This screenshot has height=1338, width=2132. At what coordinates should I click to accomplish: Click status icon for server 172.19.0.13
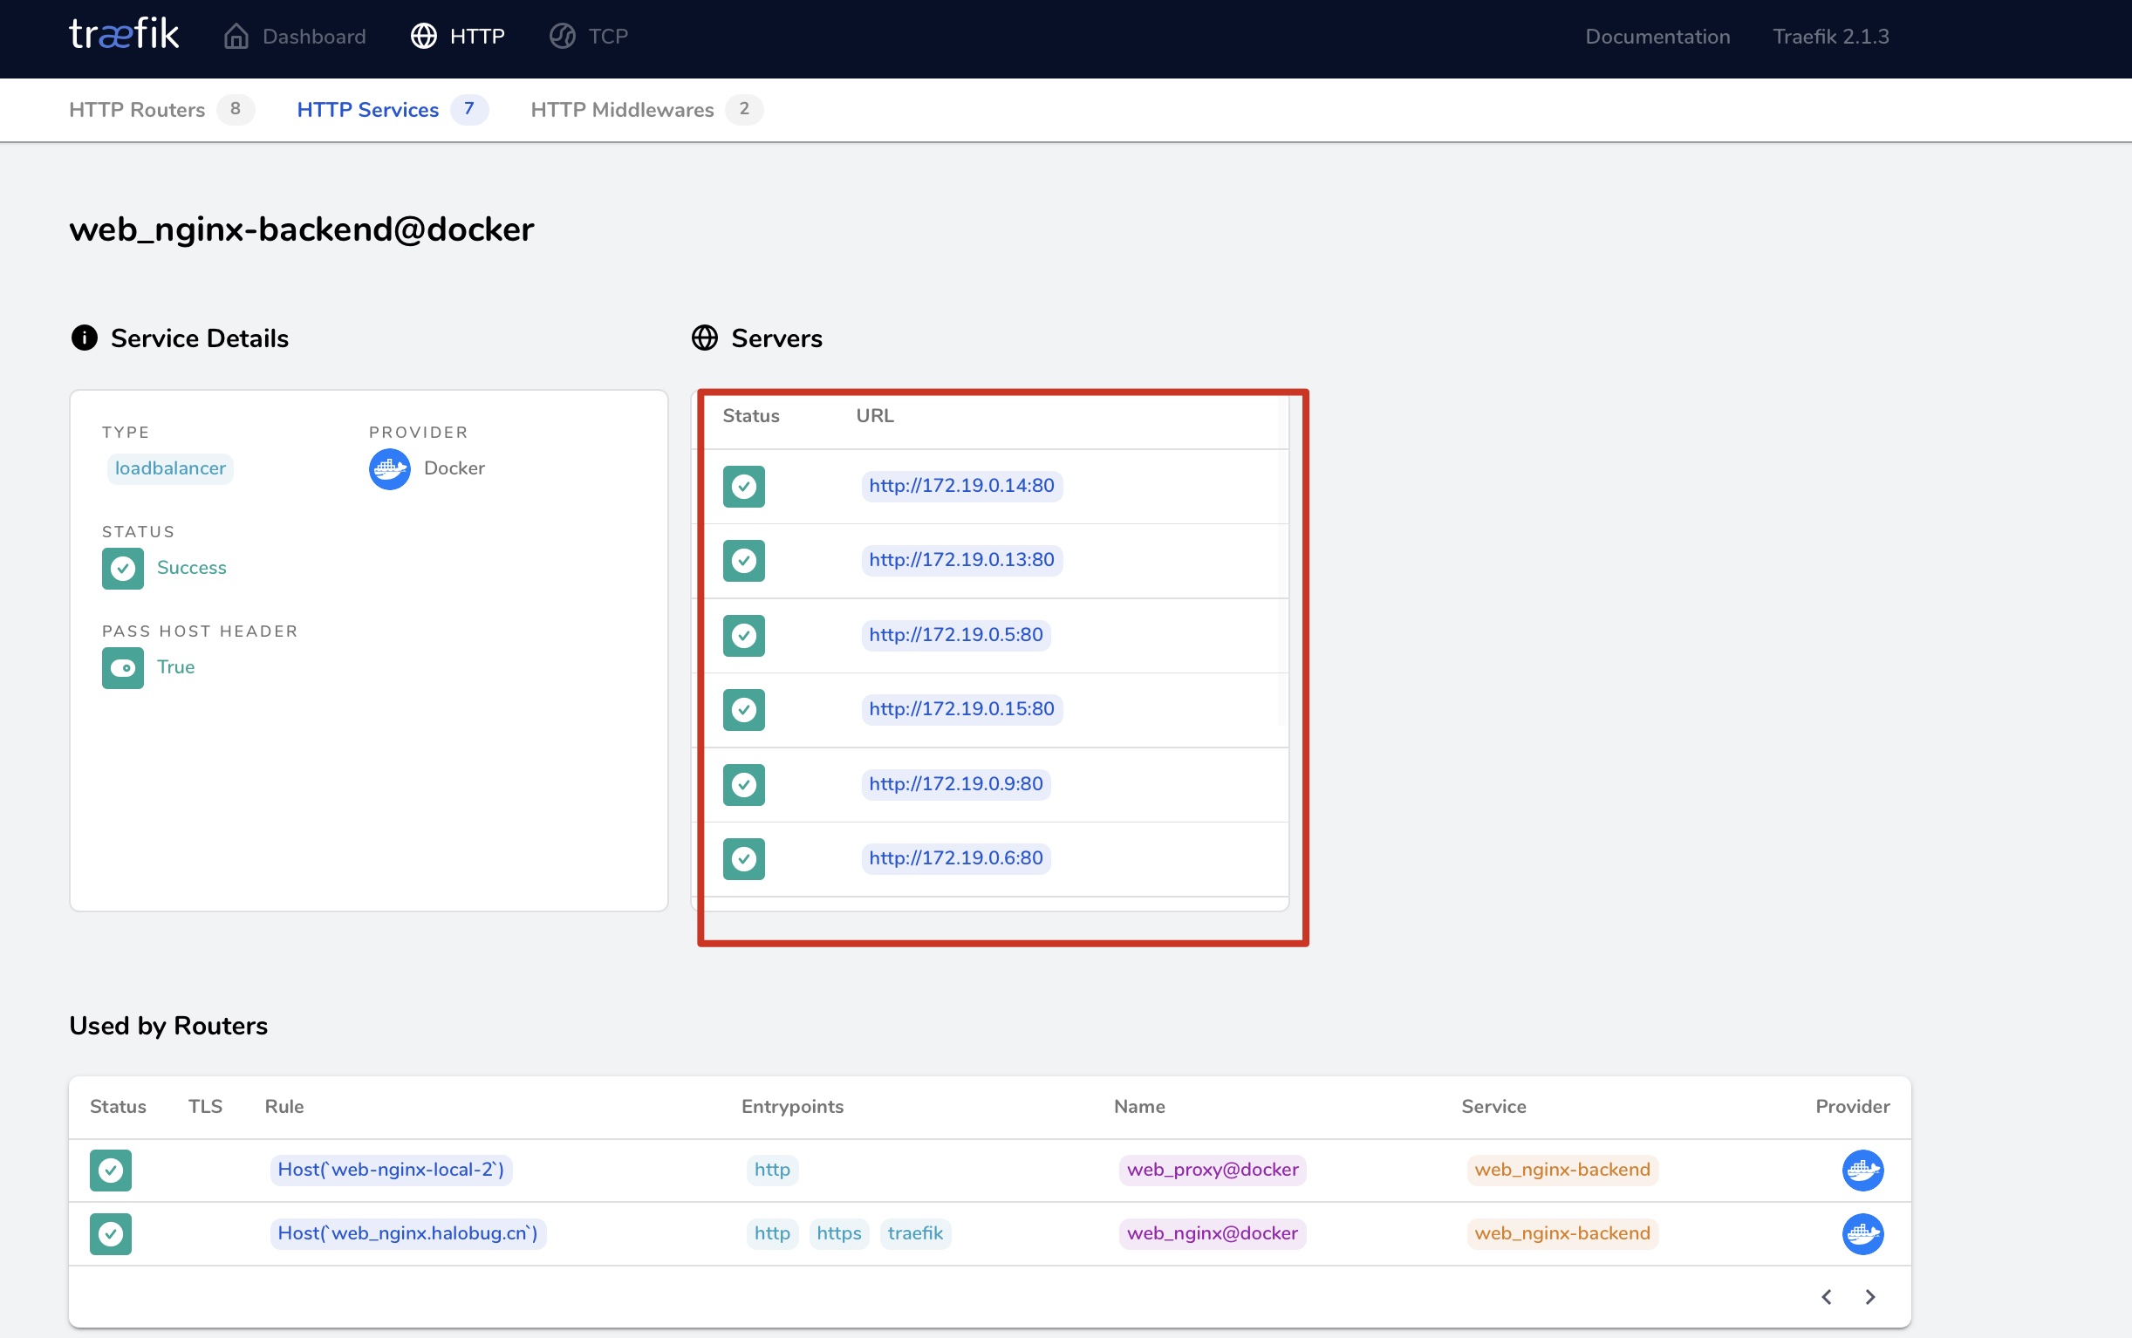click(x=743, y=561)
